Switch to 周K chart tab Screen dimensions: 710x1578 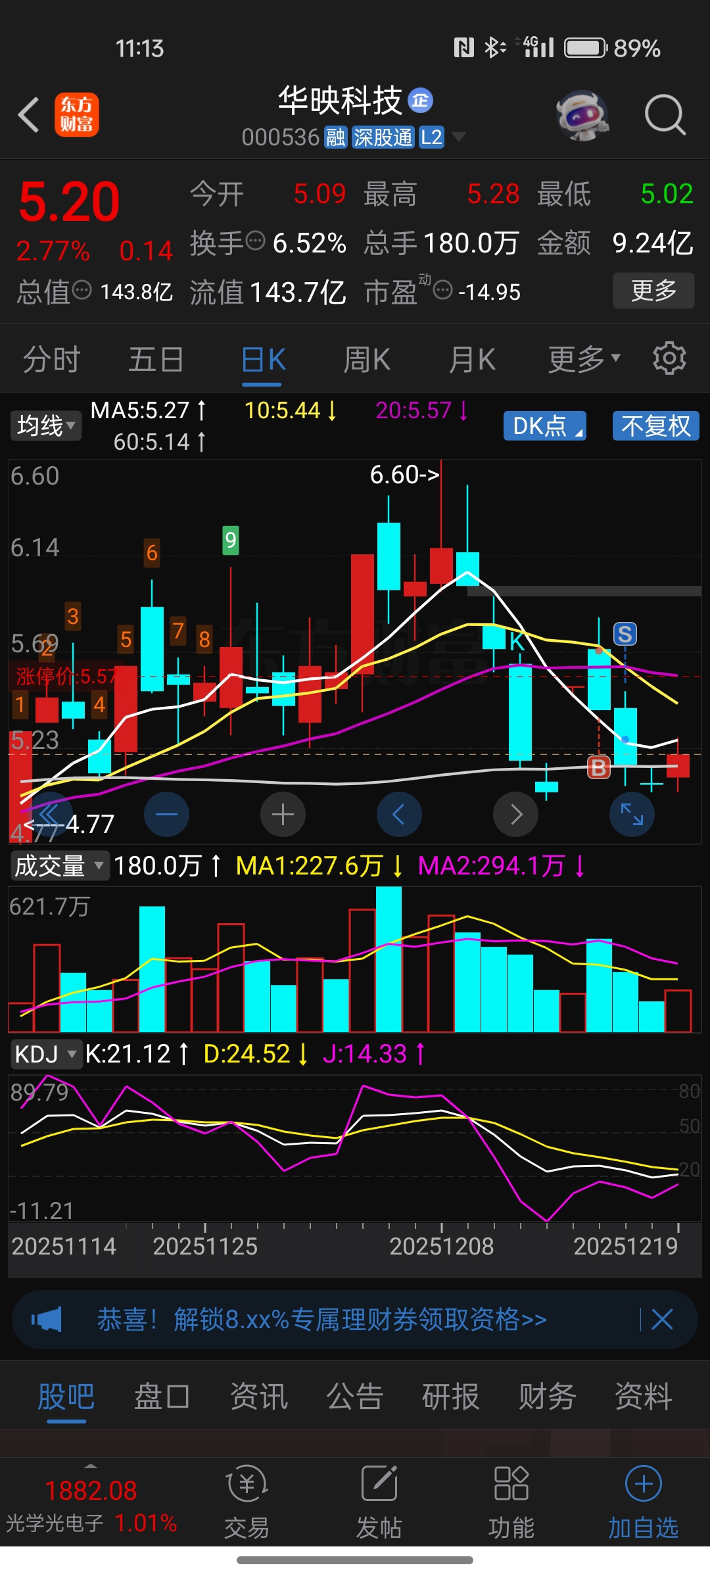click(367, 360)
